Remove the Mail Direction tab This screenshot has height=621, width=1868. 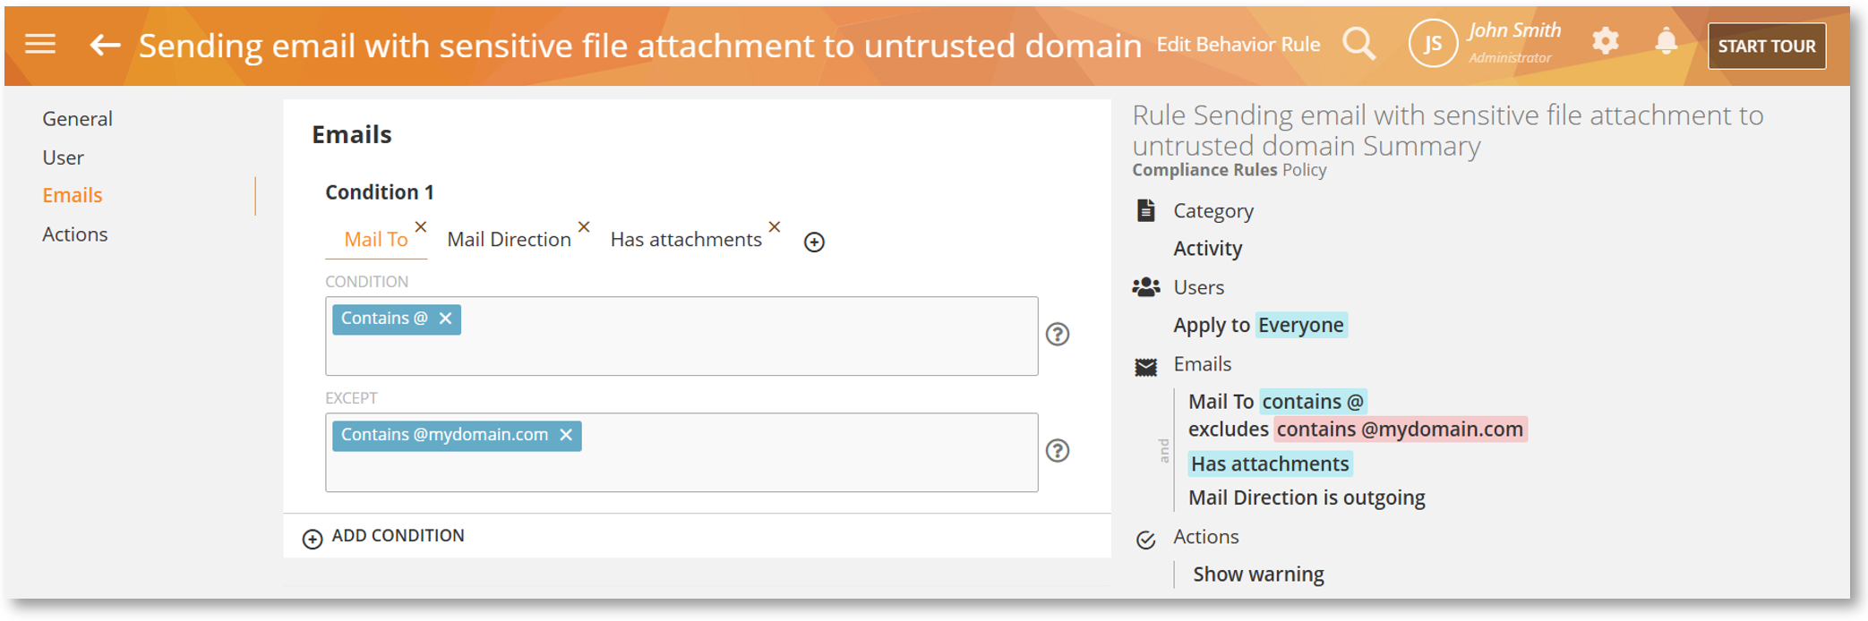(584, 226)
